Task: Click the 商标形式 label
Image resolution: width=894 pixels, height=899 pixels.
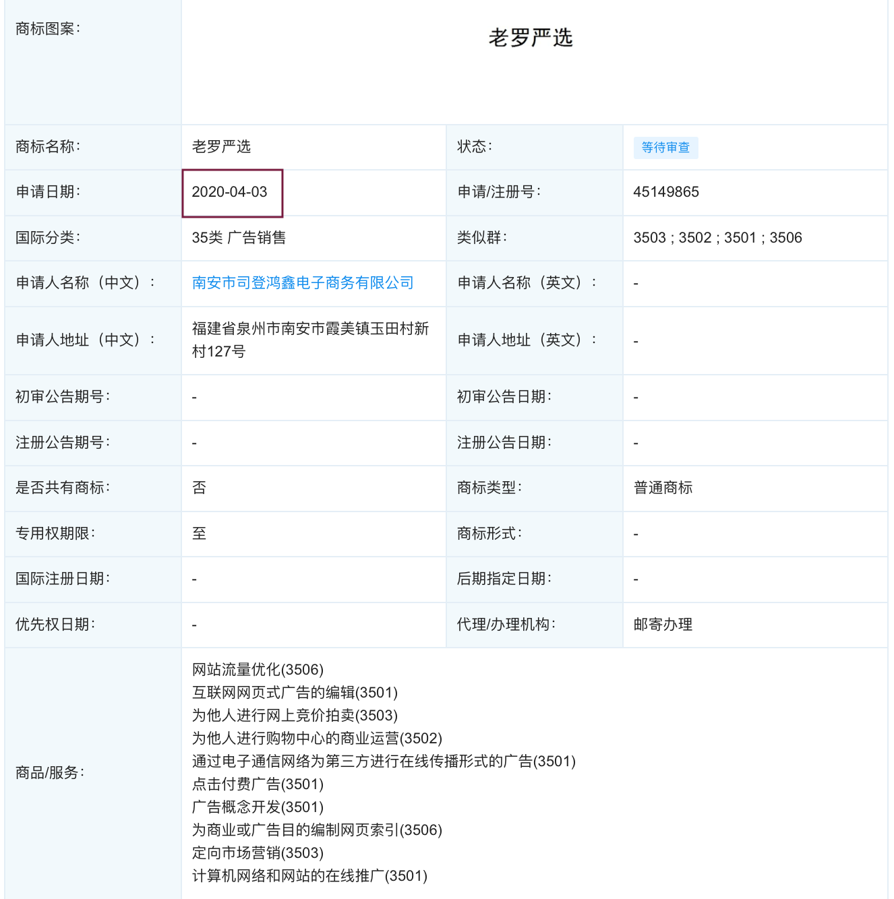Action: (x=489, y=534)
